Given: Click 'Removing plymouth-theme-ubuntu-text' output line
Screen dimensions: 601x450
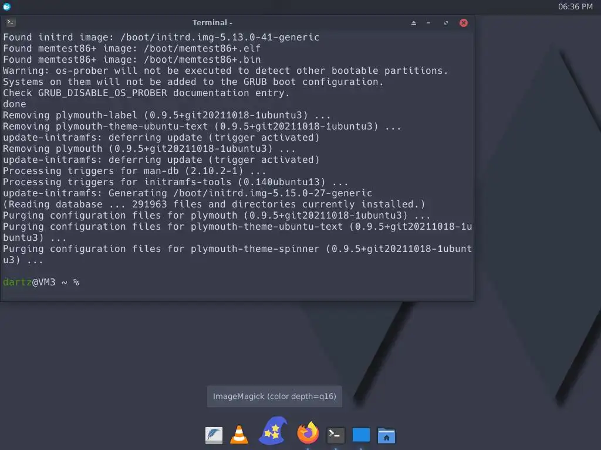Looking at the screenshot, I should pyautogui.click(x=202, y=127).
